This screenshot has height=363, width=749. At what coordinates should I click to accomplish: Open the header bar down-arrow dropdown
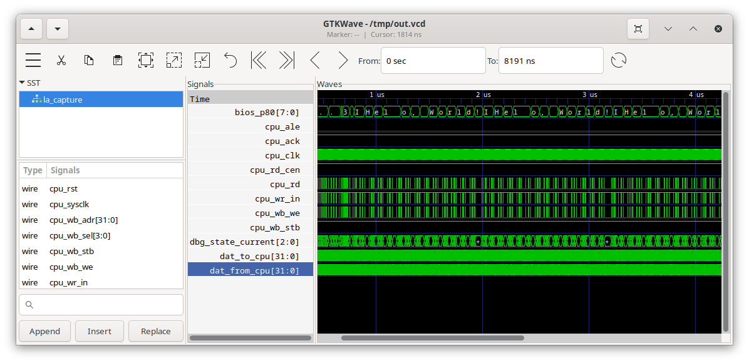coord(58,29)
